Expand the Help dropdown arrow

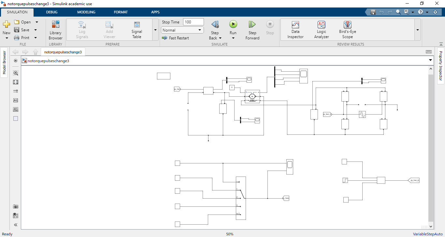(x=427, y=12)
